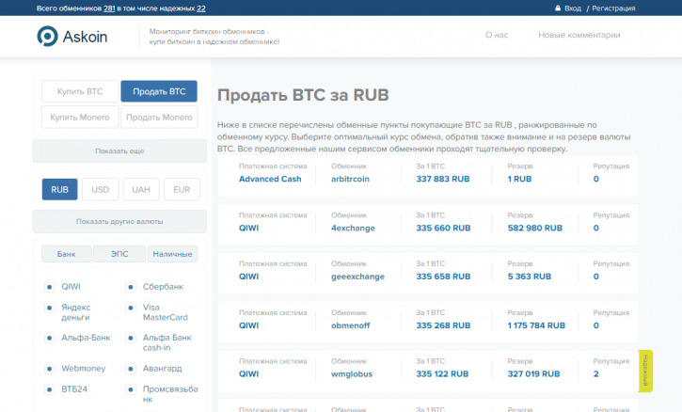The height and width of the screenshot is (412, 682).
Task: Click the 327 019 RUB reserve value
Action: tap(533, 374)
